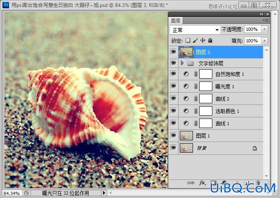The width and height of the screenshot is (280, 198).
Task: Click the 填充 100% value field
Action: pos(252,41)
